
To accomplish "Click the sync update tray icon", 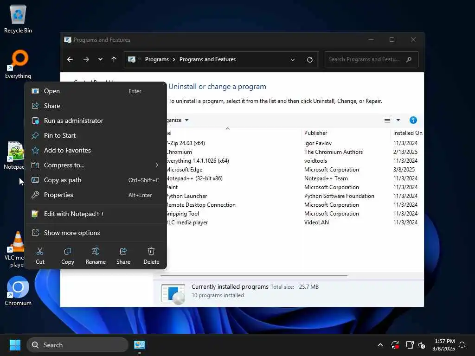I will (395, 345).
